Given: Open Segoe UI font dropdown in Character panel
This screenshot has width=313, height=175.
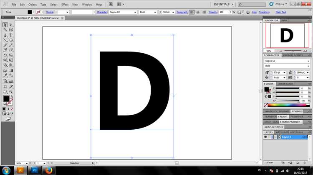Looking at the screenshot, I should pyautogui.click(x=308, y=61).
